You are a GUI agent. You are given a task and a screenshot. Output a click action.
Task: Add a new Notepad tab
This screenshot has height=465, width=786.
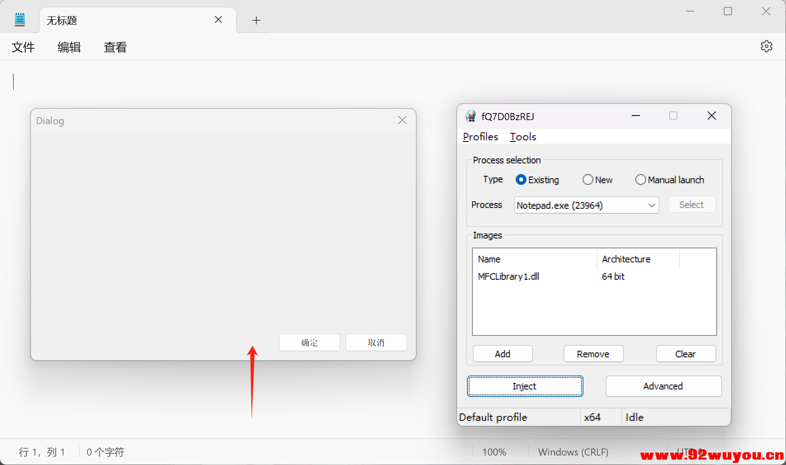click(256, 20)
